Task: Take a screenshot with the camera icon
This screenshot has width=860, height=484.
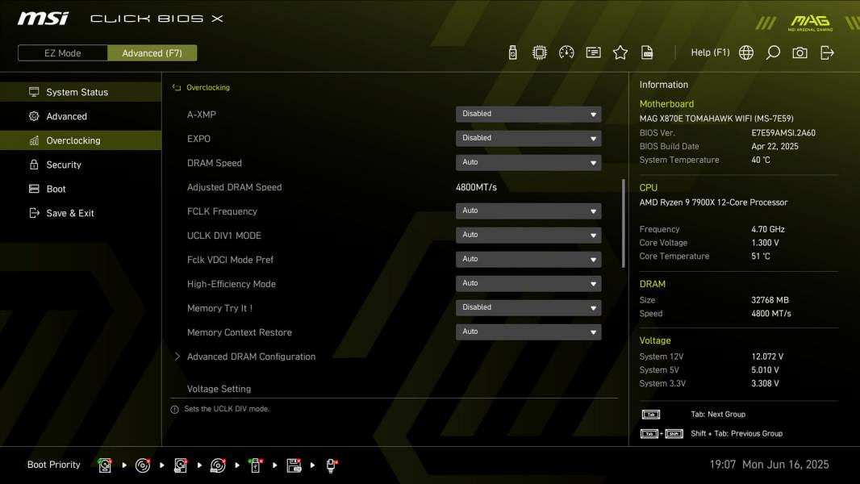Action: [x=799, y=52]
